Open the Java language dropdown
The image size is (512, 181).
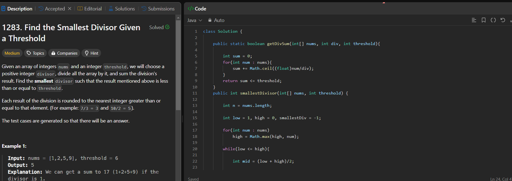194,20
